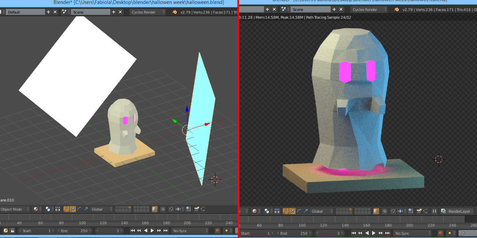Select rotate manipulator arc icon in left viewport
The image size is (477, 238).
tap(79, 209)
